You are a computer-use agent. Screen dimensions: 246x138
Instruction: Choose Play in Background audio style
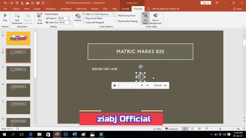(x=155, y=18)
